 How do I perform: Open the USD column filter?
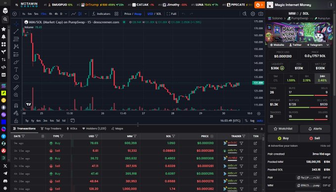pyautogui.click(x=96, y=136)
